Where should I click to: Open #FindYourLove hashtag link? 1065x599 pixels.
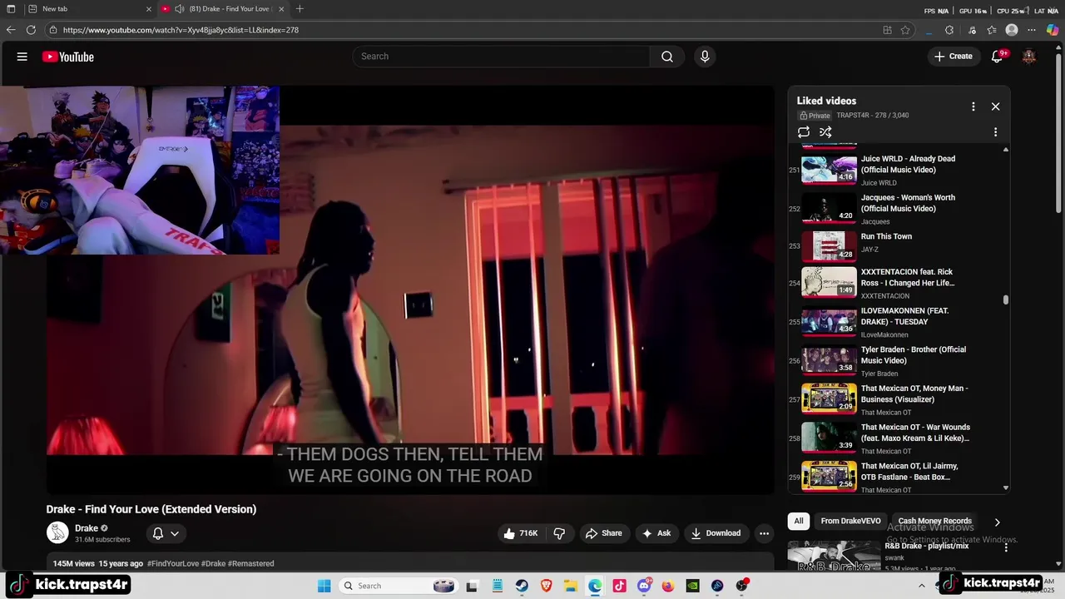coord(173,564)
